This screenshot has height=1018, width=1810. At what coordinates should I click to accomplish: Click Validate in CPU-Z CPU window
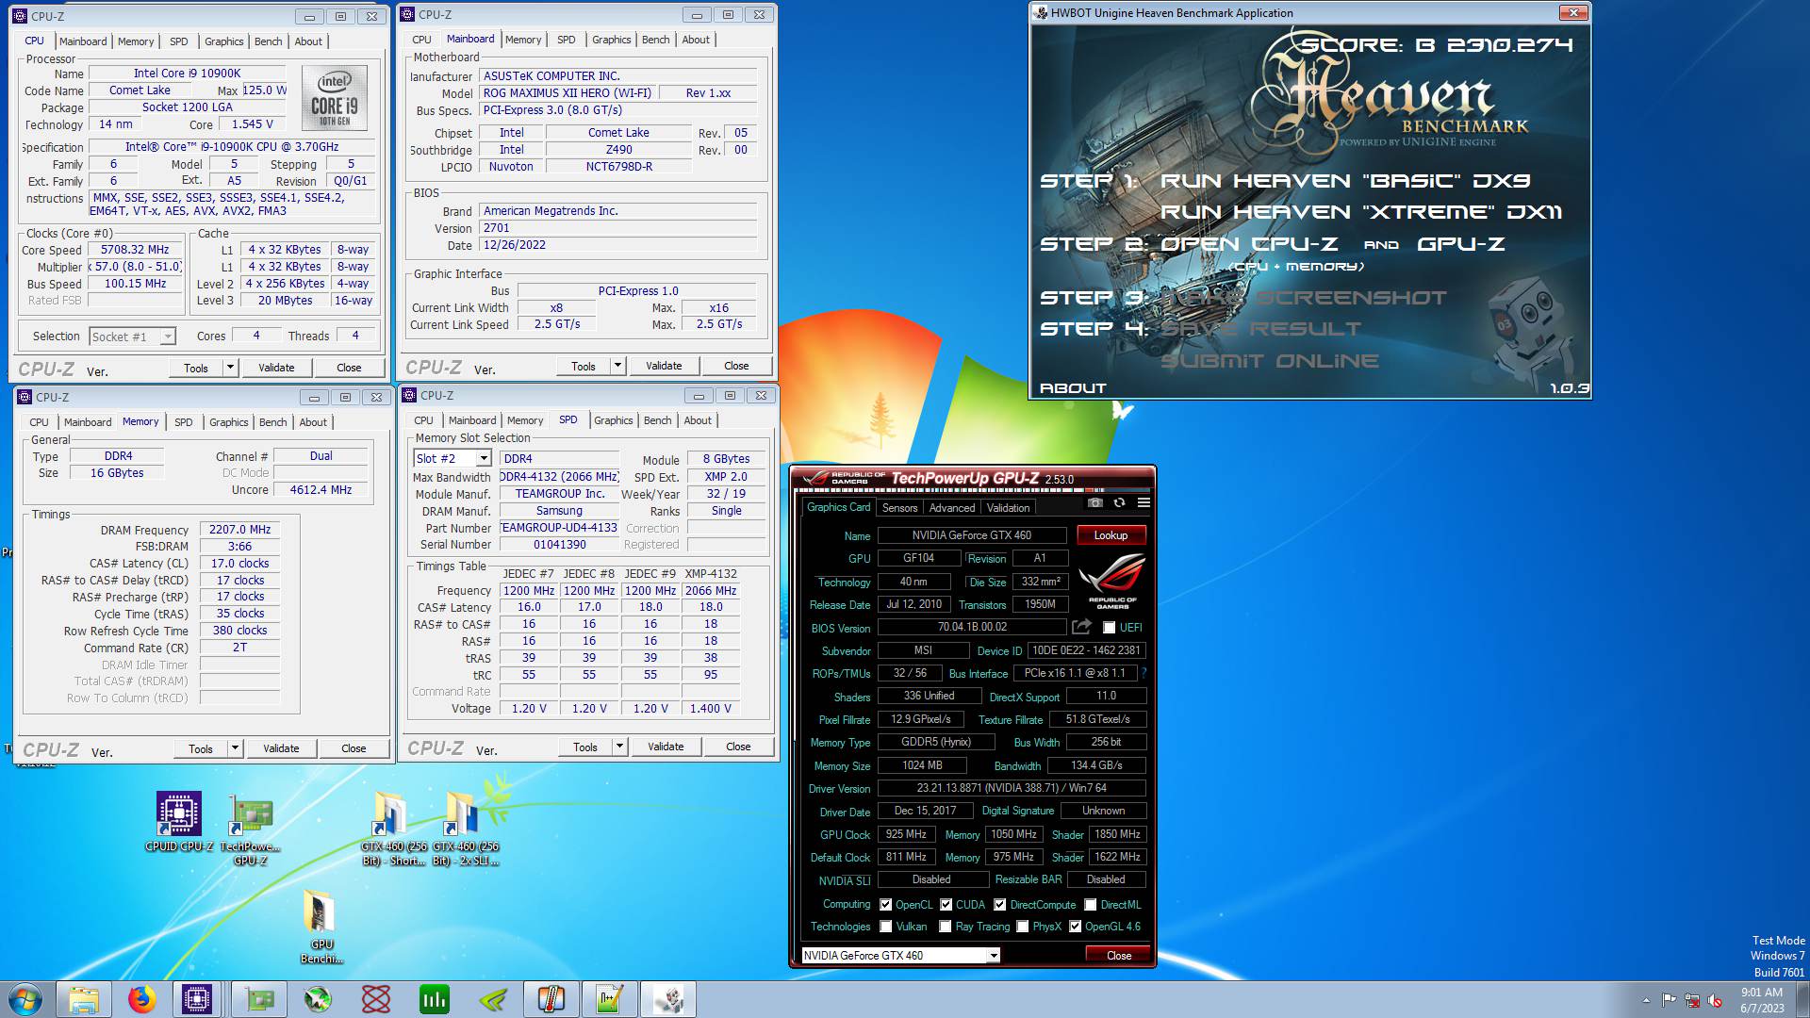click(x=276, y=368)
